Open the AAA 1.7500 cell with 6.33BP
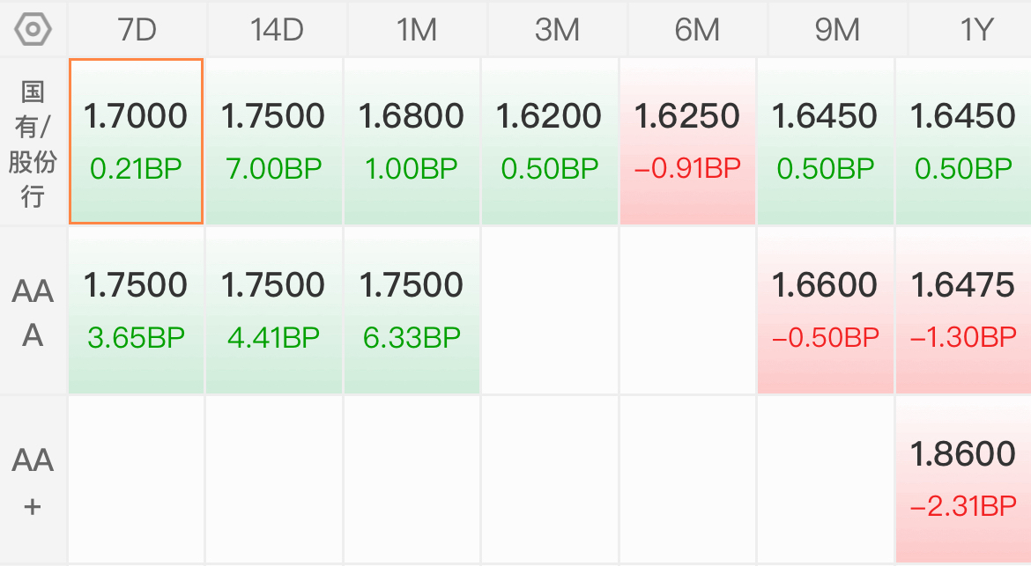This screenshot has height=566, width=1031. (412, 311)
